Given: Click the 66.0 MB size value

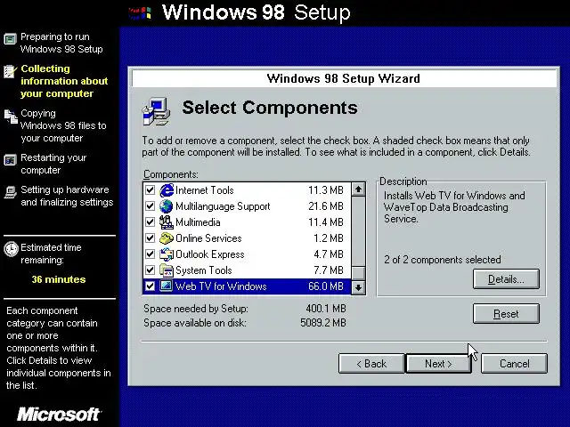Looking at the screenshot, I should pos(326,286).
